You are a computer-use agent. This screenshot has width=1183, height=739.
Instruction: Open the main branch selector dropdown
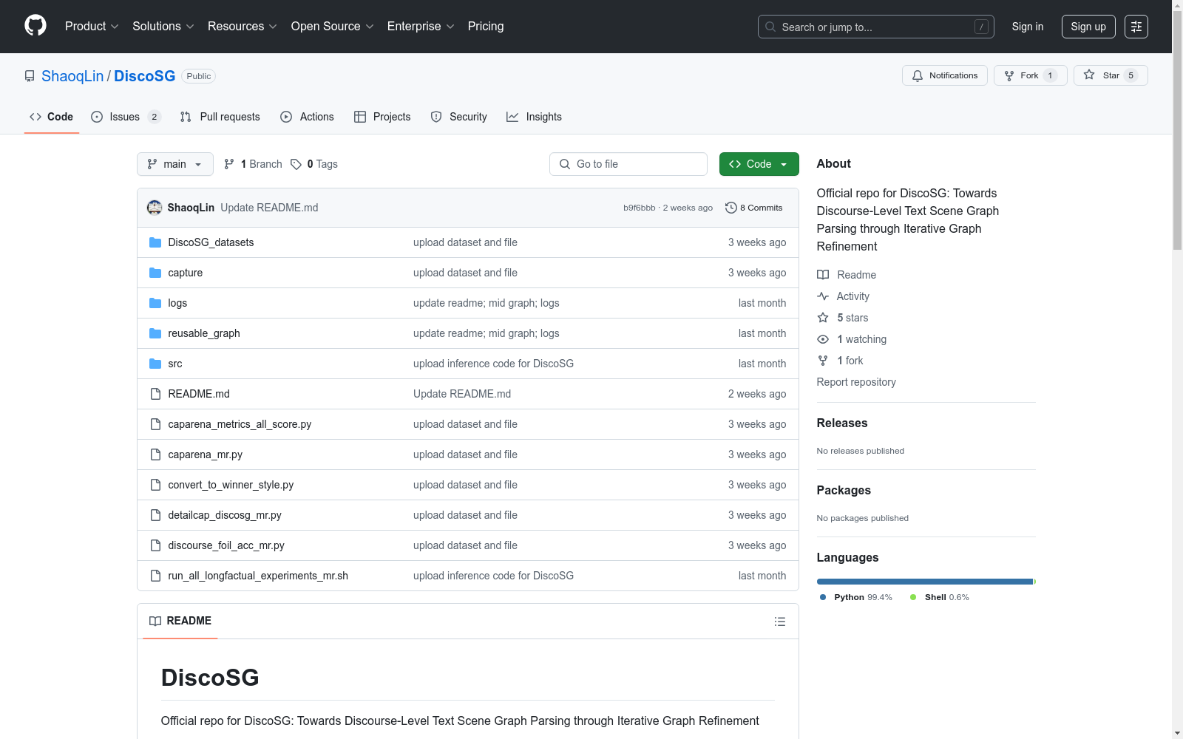click(175, 164)
